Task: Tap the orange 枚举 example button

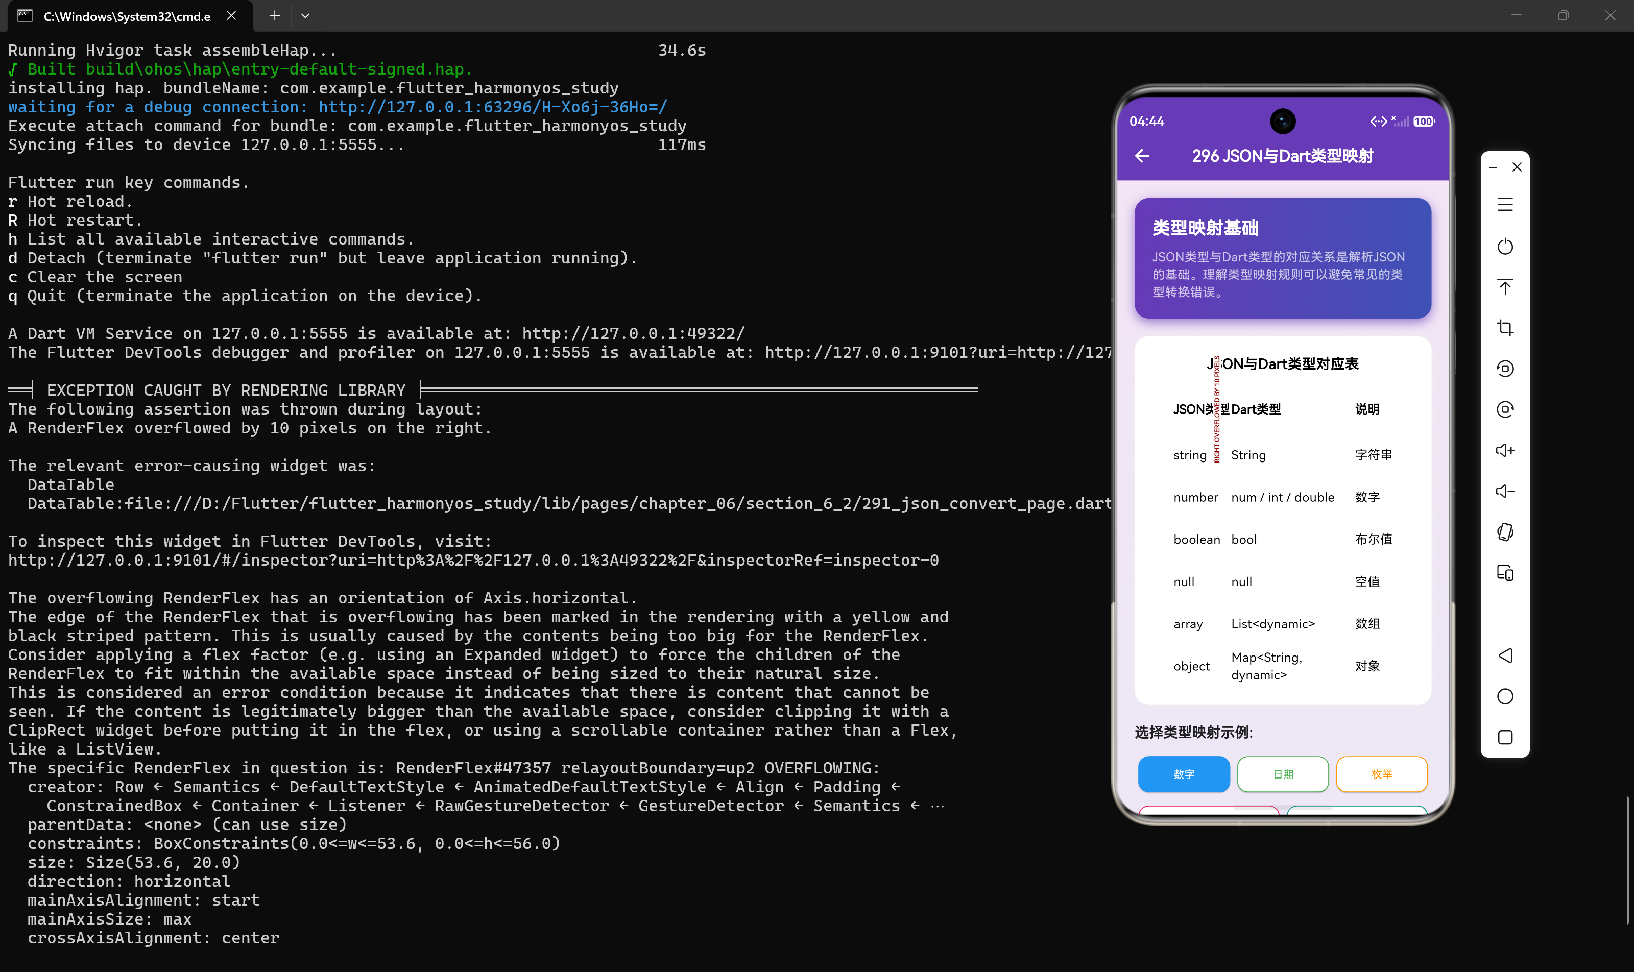Action: (x=1381, y=774)
